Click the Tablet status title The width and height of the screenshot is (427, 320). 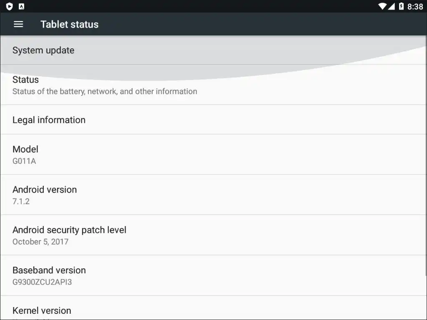pyautogui.click(x=70, y=24)
